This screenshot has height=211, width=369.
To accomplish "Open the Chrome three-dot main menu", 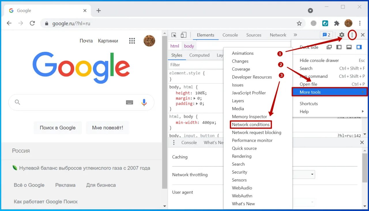I will coord(360,23).
